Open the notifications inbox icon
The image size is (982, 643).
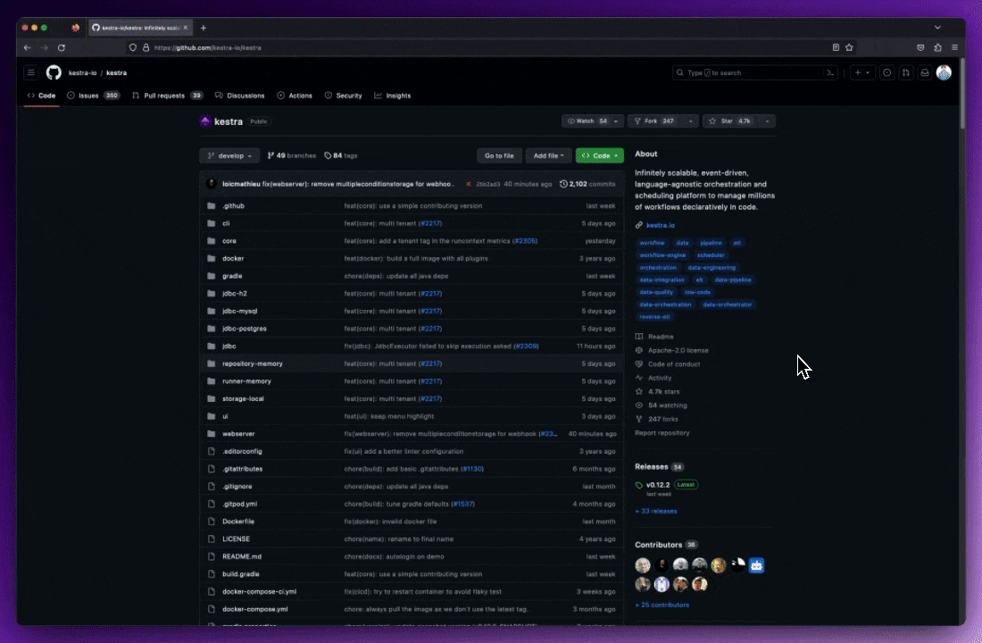(925, 72)
